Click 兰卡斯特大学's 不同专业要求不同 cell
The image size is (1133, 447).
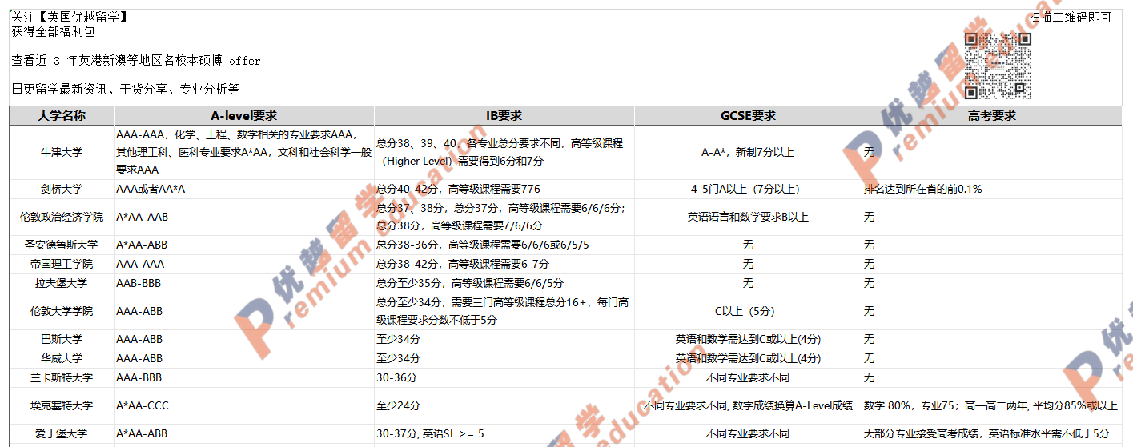click(x=748, y=377)
